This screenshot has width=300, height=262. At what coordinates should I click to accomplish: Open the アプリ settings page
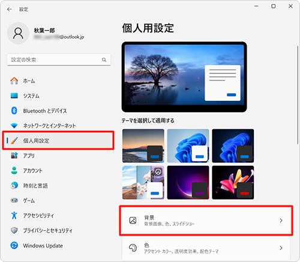coord(58,156)
